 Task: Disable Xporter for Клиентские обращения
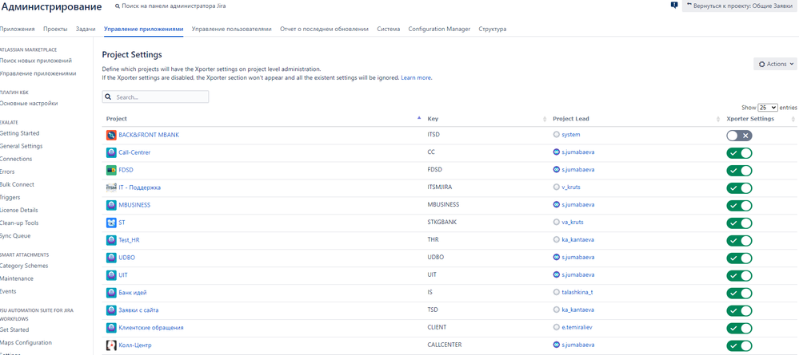pos(739,329)
